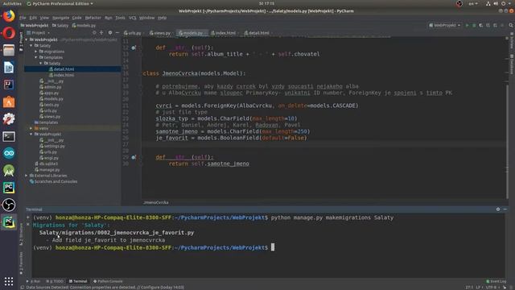Switch to urls.py editor tab
515x290 pixels.
point(132,33)
